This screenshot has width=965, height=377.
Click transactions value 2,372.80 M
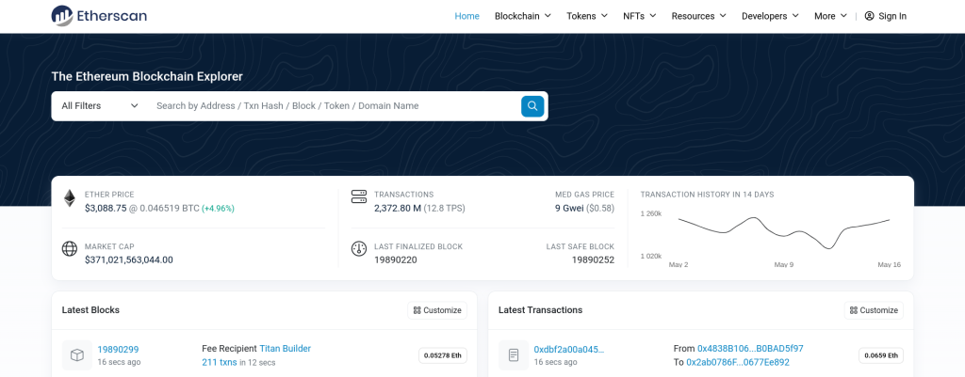coord(398,208)
